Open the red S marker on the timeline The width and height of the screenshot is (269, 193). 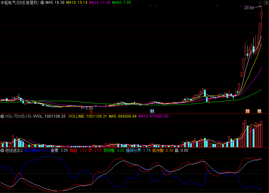(x=91, y=112)
